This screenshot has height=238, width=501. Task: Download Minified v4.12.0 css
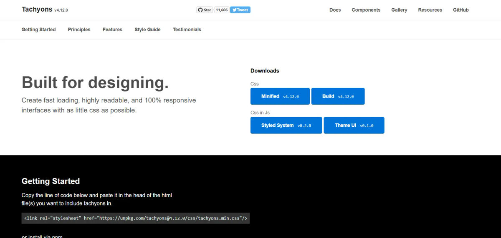click(280, 96)
